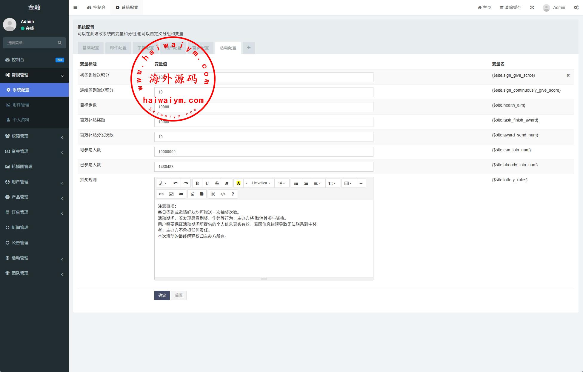This screenshot has width=583, height=372.
Task: Click the 已参与人数 input field
Action: pyautogui.click(x=264, y=167)
